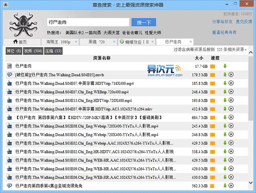Play the 684.7 MB 720P MKV result
Screen dimensions: 256x193
point(231,117)
